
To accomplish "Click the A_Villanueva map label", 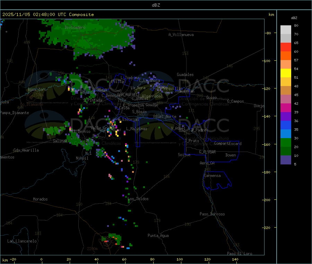I will pyautogui.click(x=181, y=35).
